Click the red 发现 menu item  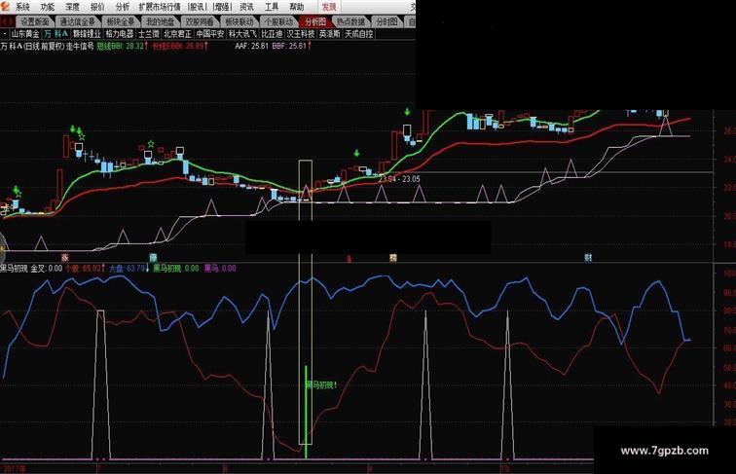coord(329,7)
